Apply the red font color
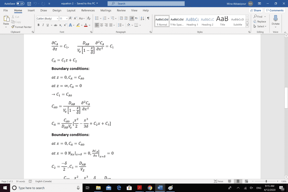288x192 pixels. 86,25
